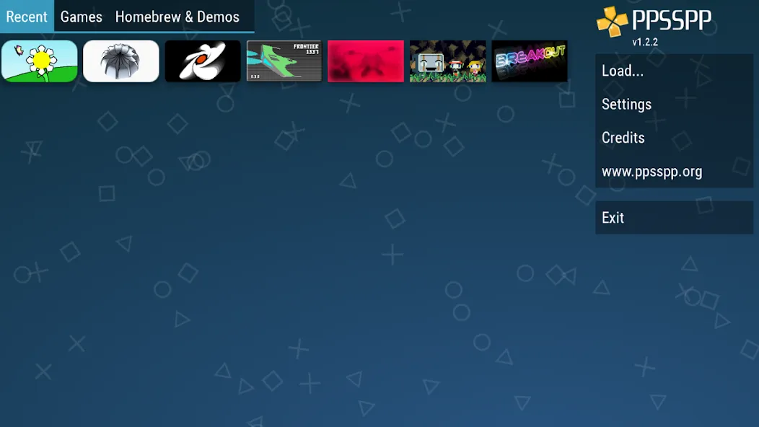Exit the PPSSPP emulator

613,218
